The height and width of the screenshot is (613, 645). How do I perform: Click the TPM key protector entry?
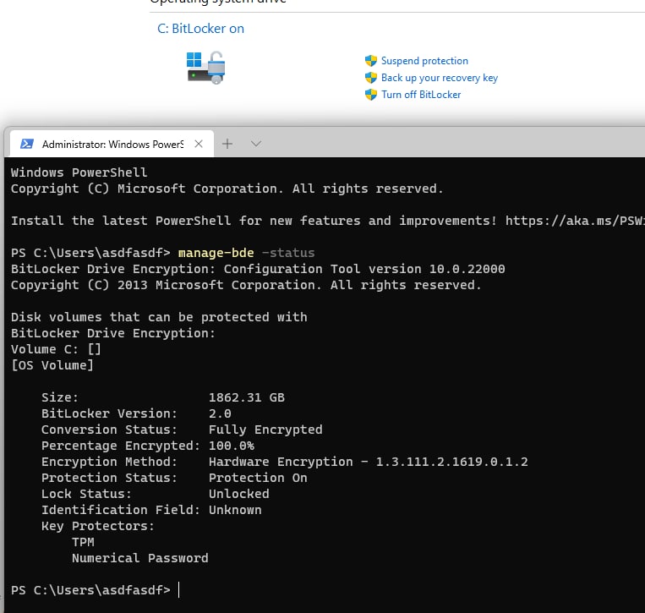point(83,542)
